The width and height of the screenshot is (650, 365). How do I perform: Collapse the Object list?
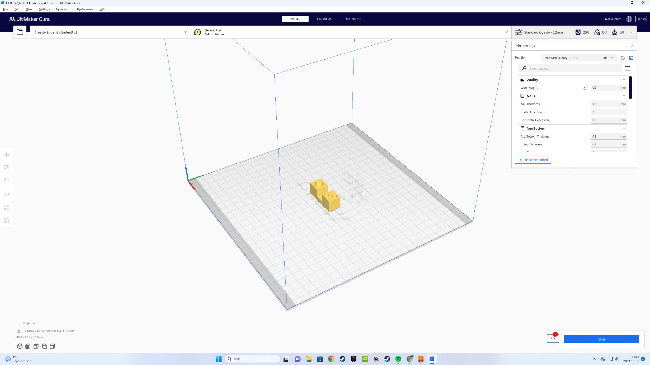click(x=18, y=323)
